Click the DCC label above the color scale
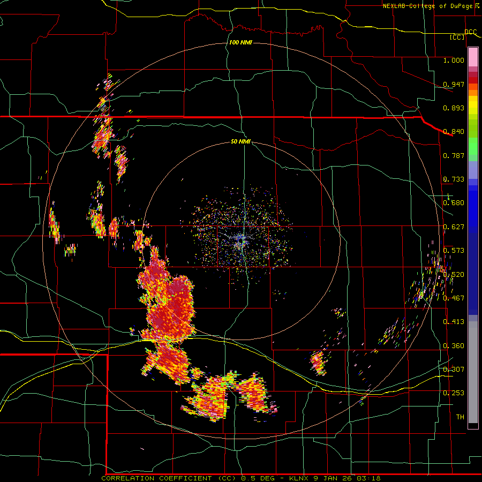 pyautogui.click(x=470, y=32)
